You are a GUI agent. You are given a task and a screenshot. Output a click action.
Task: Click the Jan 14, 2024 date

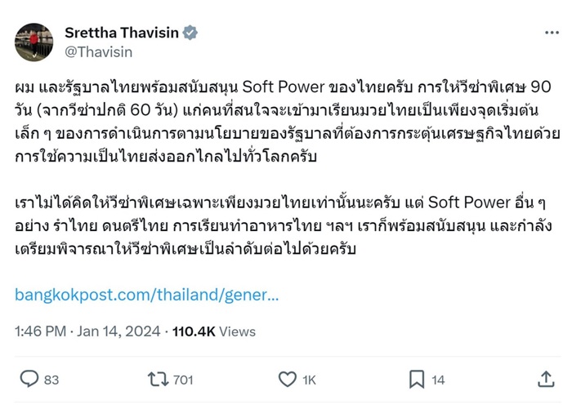(x=121, y=332)
